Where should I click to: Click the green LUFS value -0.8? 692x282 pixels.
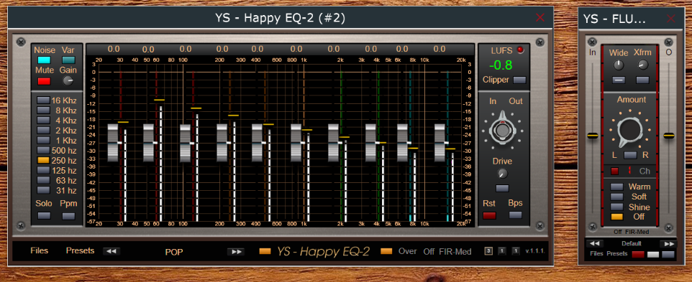point(501,65)
